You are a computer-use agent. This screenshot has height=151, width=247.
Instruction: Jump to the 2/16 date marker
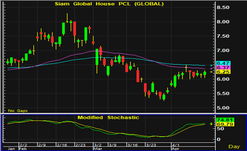point(61,143)
